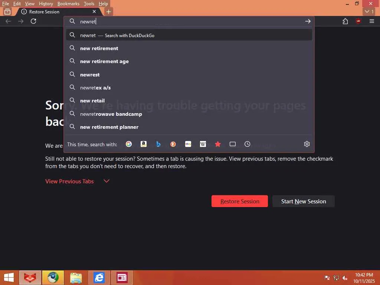Open the Action Center flag tray icon
The image size is (380, 285).
[x=327, y=278]
